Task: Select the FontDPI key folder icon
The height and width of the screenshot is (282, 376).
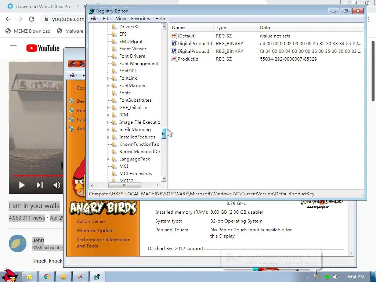Action: pyautogui.click(x=115, y=71)
